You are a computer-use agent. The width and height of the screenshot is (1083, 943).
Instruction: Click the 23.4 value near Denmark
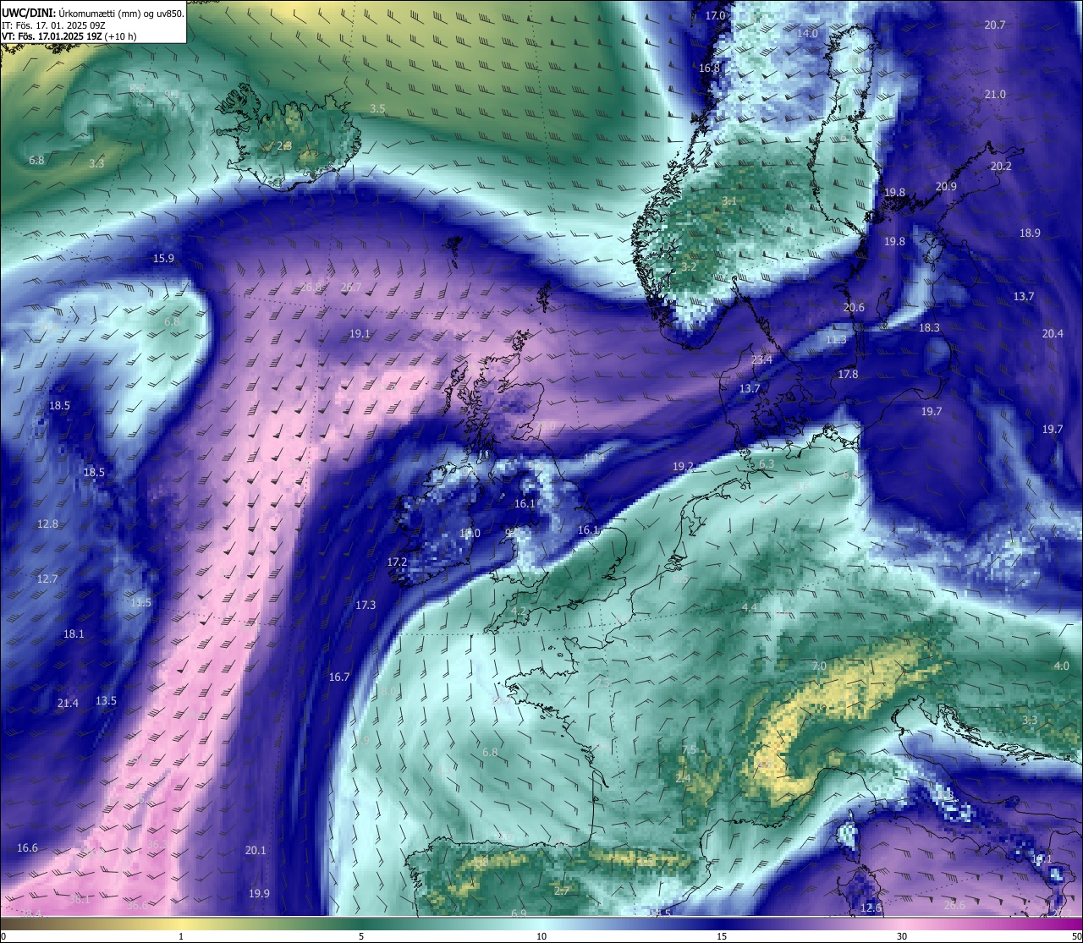(x=761, y=359)
